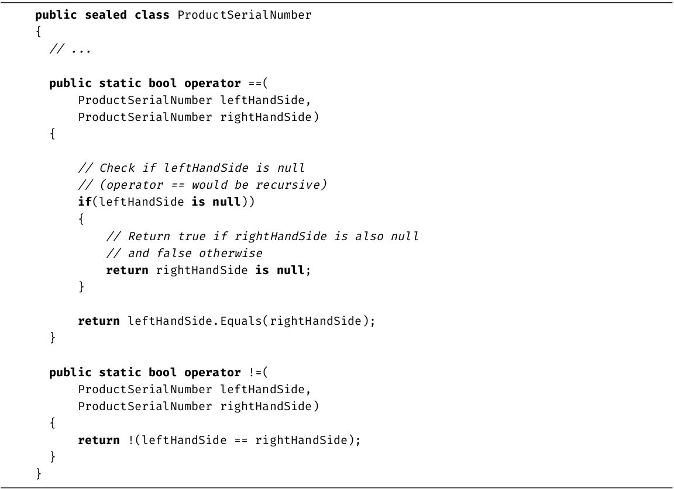The image size is (674, 489).
Task: Click the bool keyword in the == operator declaration
Action: click(x=163, y=84)
